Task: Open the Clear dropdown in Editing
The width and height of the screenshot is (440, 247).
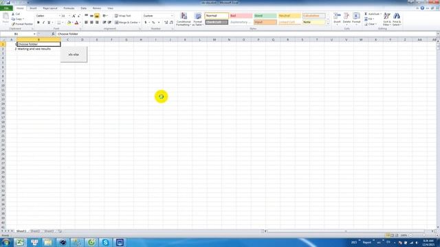Action: pos(376,24)
